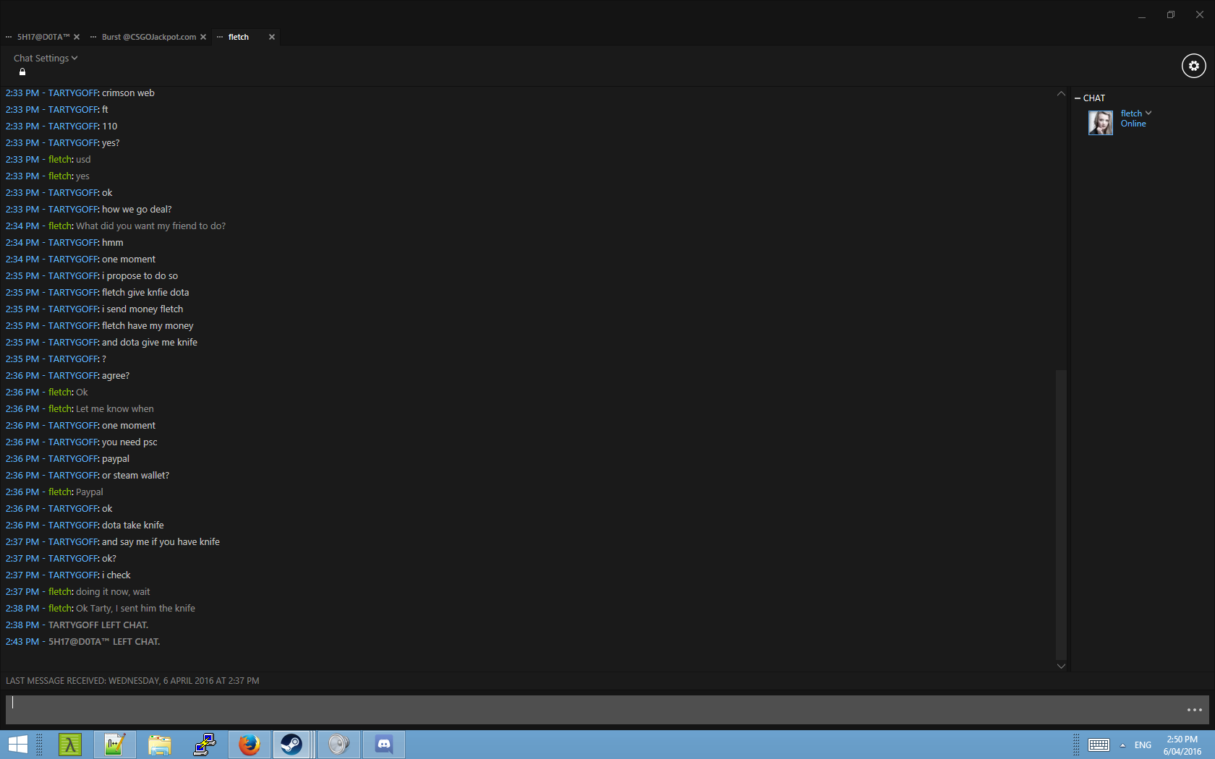Switch to the 5H17@D0TA™ tab
The height and width of the screenshot is (759, 1215).
pyautogui.click(x=43, y=37)
